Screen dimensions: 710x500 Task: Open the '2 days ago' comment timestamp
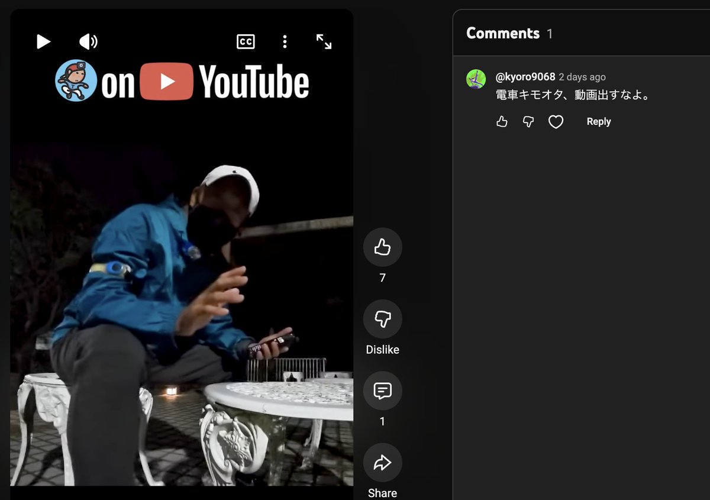click(x=582, y=77)
